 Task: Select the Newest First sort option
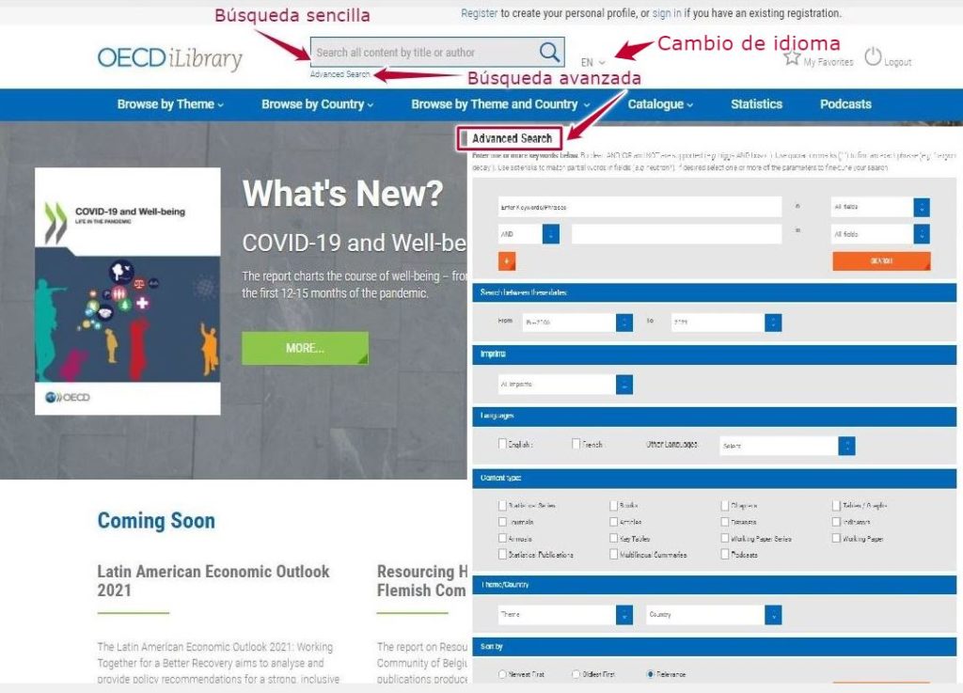502,674
